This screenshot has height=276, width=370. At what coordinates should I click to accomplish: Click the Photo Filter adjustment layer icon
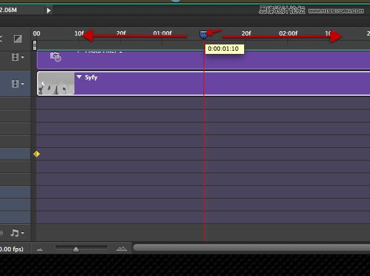tap(55, 56)
